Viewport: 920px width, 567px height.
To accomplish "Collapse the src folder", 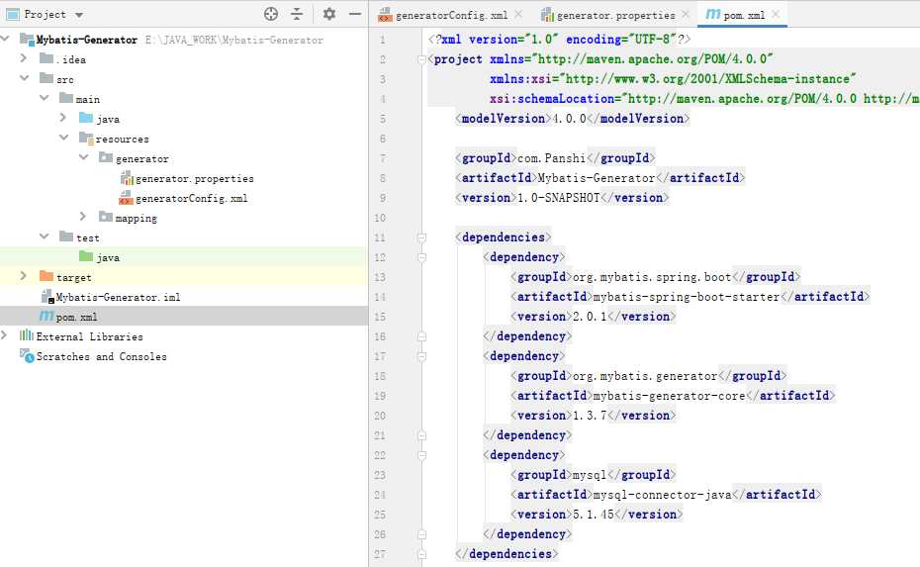I will tap(24, 78).
